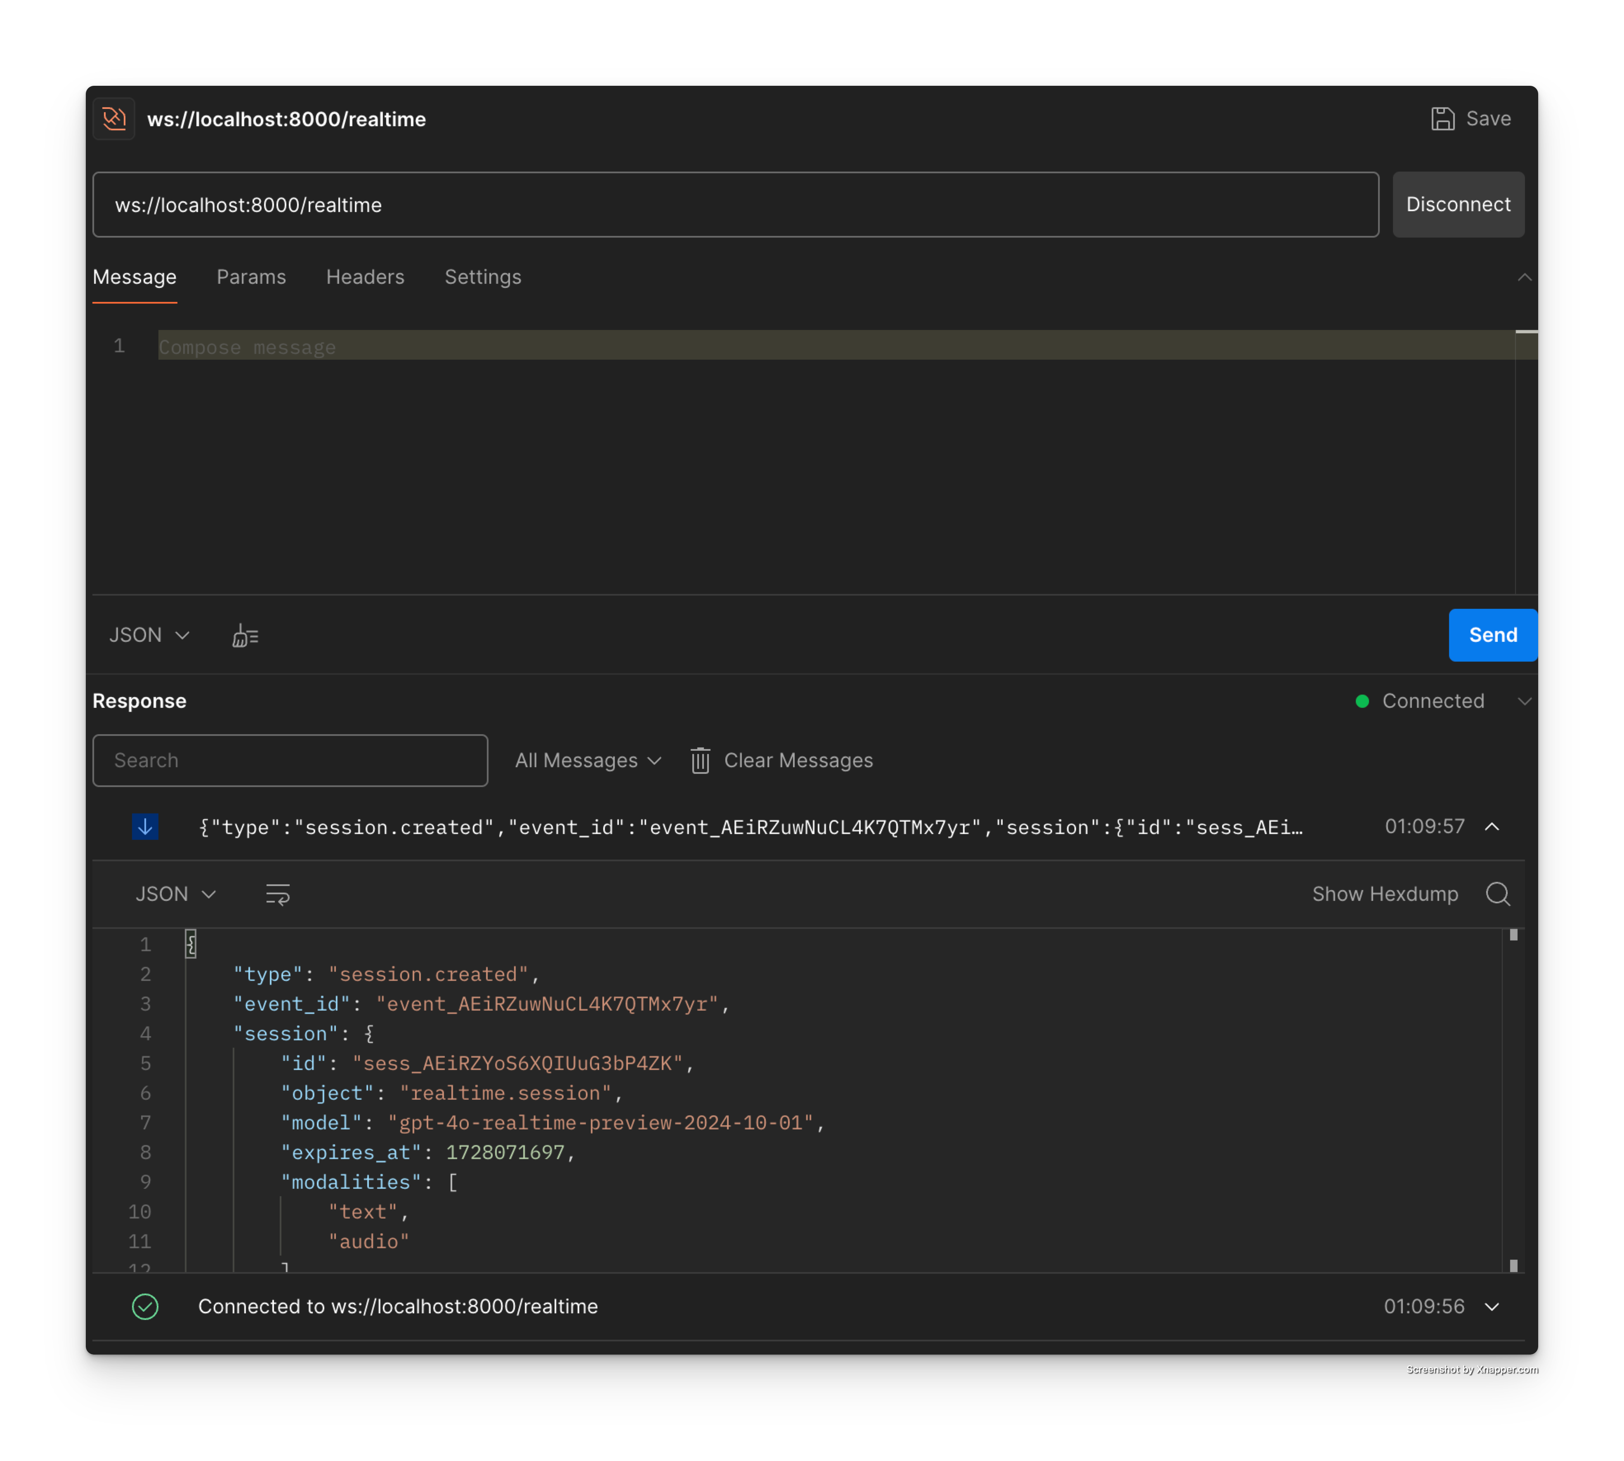Expand the Connected to localhost message
The width and height of the screenshot is (1624, 1461).
[x=1492, y=1307]
